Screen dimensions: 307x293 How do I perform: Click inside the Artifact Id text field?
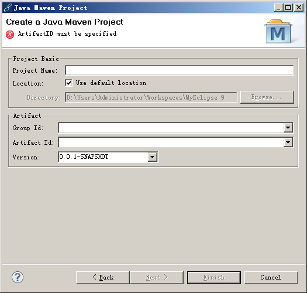coord(171,142)
